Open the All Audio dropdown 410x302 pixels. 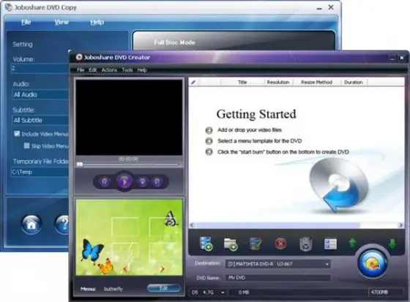(x=40, y=94)
